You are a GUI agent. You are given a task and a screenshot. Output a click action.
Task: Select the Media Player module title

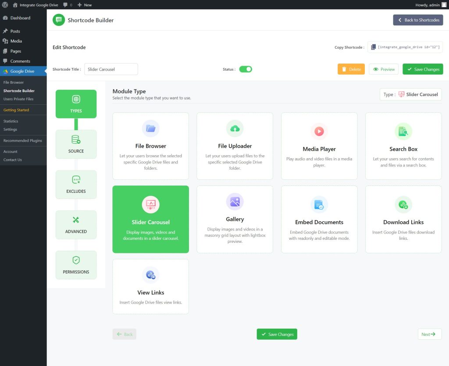pos(319,149)
